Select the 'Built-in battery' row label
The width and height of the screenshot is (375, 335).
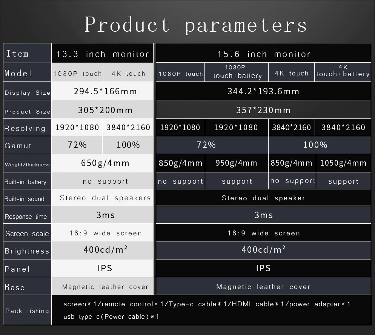click(25, 182)
